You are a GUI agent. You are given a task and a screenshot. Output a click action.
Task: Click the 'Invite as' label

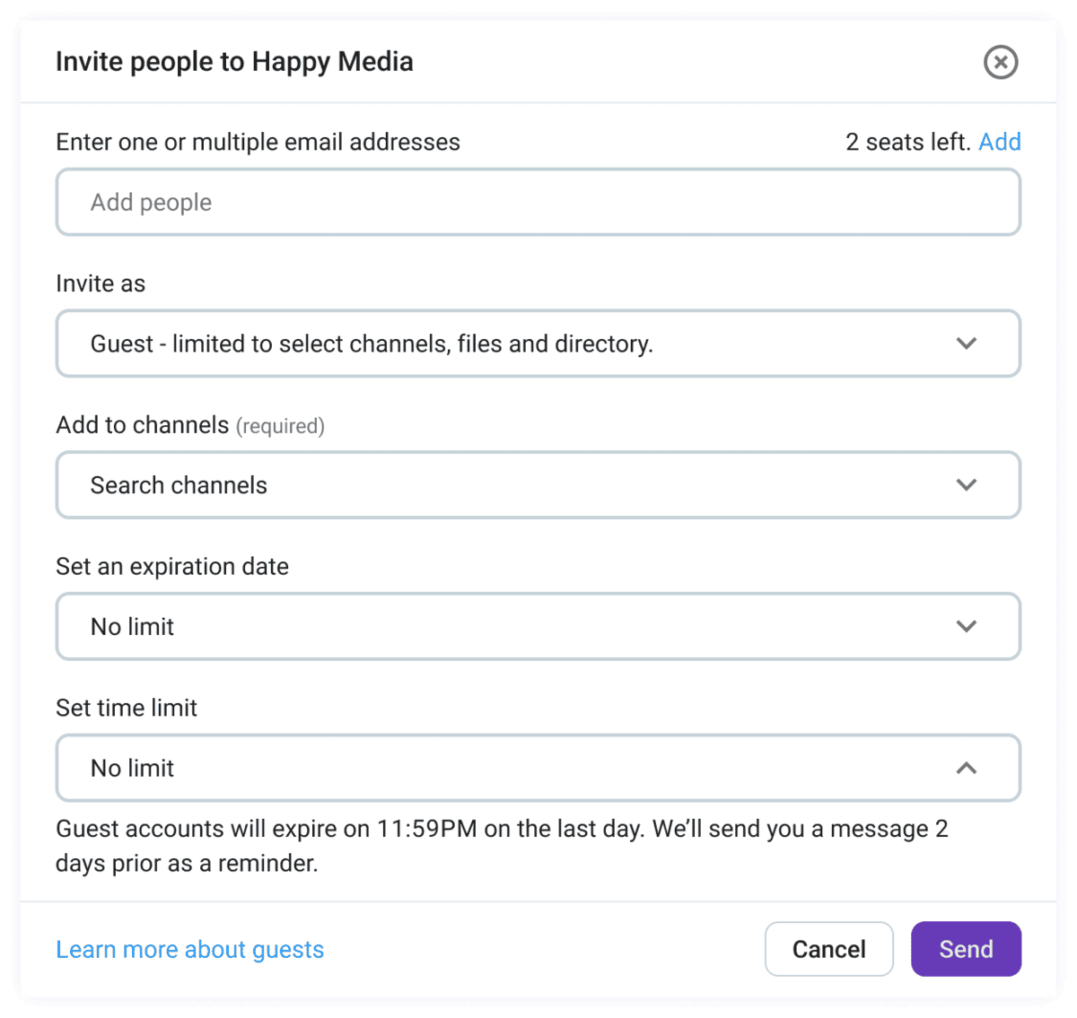[x=101, y=283]
